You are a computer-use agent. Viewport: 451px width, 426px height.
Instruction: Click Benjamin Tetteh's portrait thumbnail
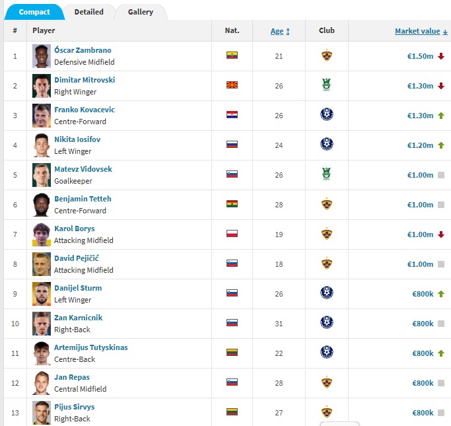point(42,205)
